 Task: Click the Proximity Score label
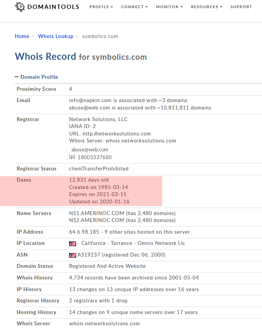(x=36, y=89)
